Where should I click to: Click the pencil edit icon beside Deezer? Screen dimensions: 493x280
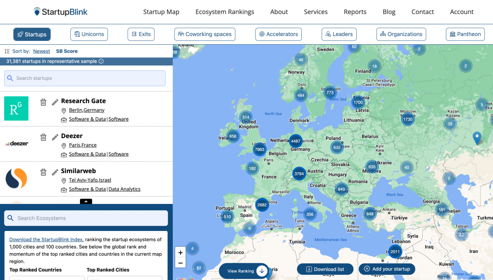[x=55, y=137]
